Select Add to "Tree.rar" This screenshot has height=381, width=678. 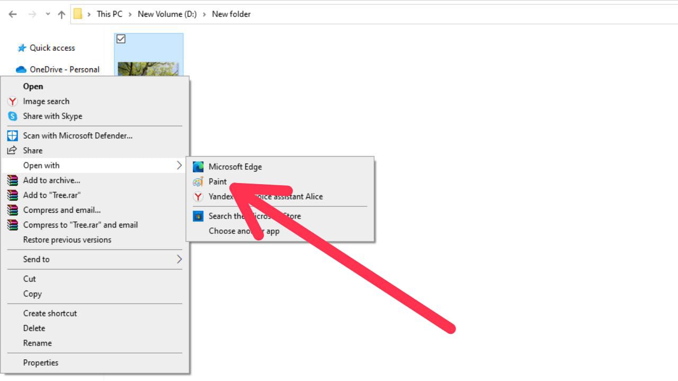[95, 195]
